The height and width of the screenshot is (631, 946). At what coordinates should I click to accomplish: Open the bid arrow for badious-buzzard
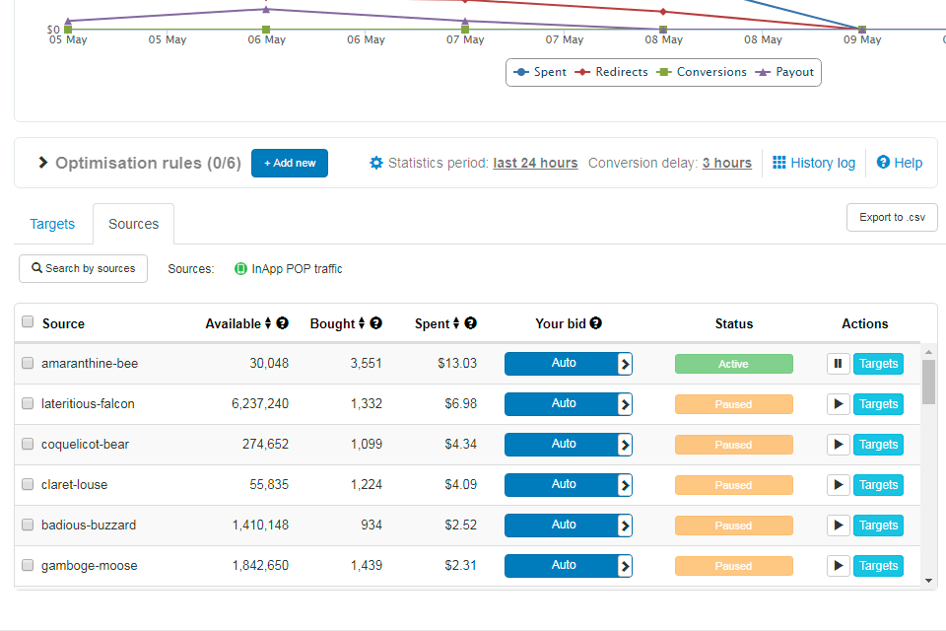tap(625, 526)
